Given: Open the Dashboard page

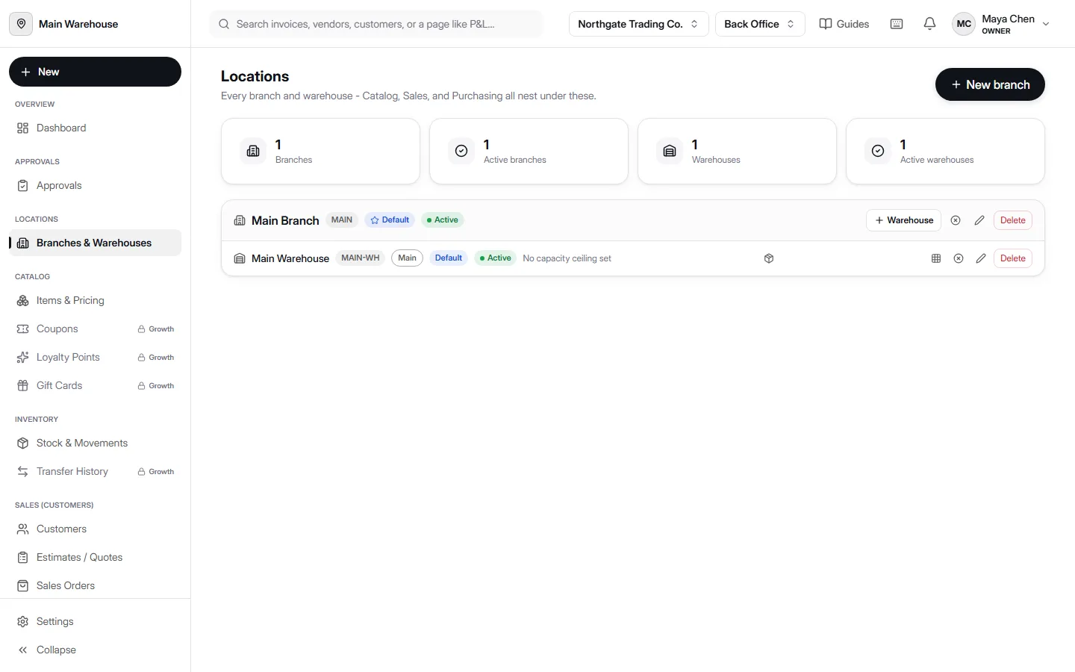Looking at the screenshot, I should click(95, 128).
